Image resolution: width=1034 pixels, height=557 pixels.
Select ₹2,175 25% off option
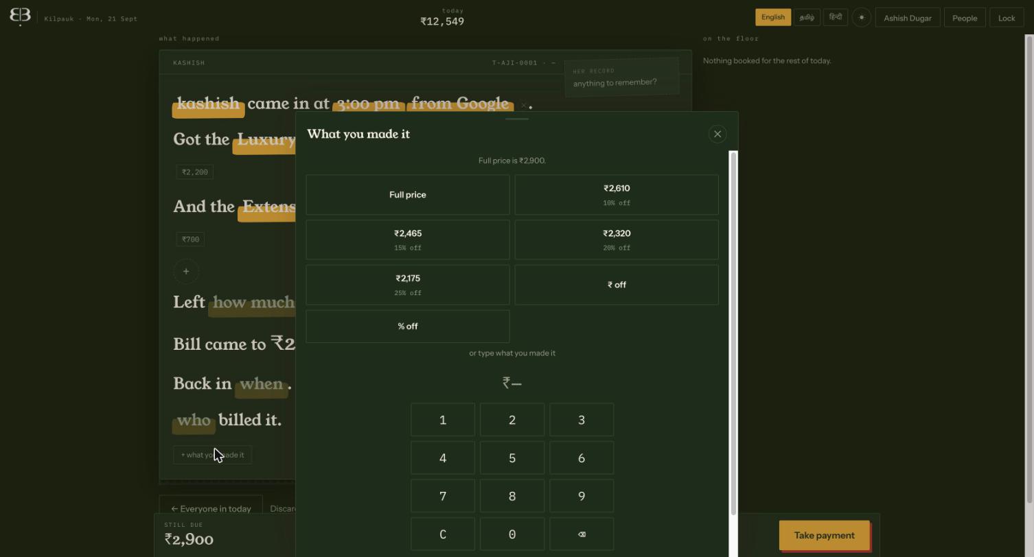click(408, 285)
